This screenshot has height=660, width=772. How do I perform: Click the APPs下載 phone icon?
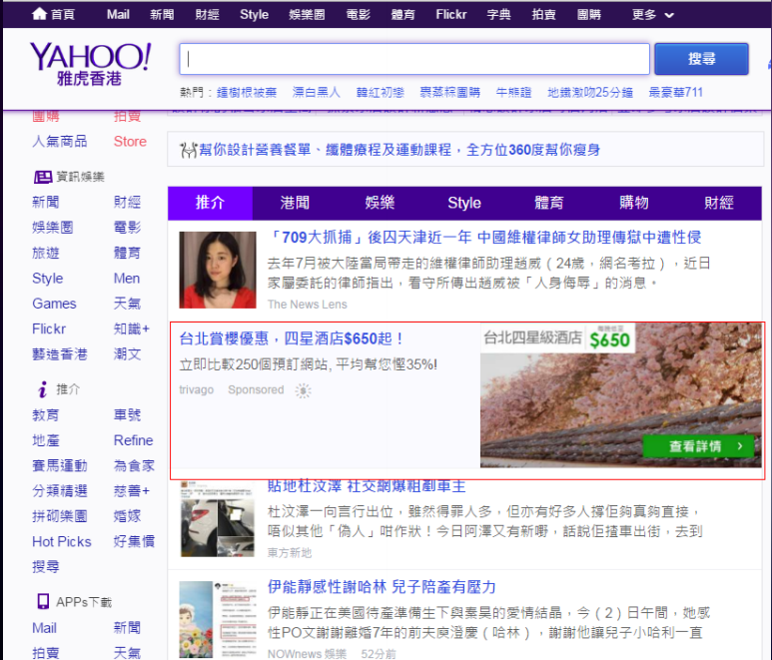[42, 602]
